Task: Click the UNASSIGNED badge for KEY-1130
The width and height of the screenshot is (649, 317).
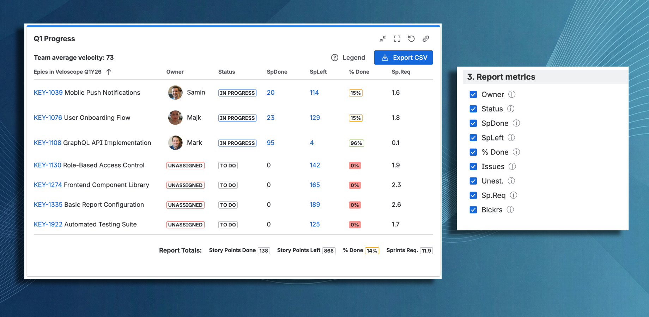Action: coord(186,166)
